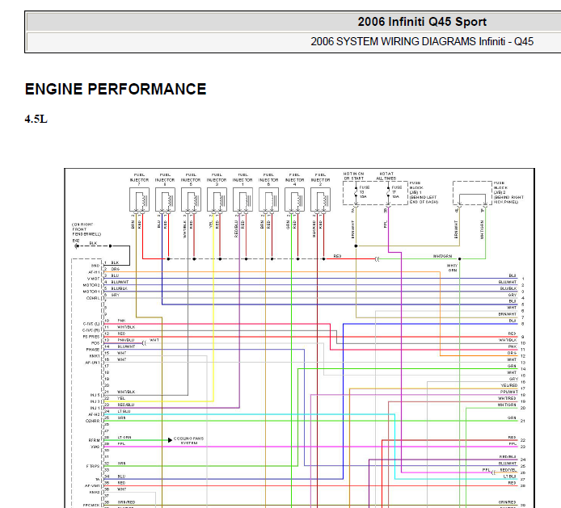Click the 'YEL/RED' wire label on right side
561x508 pixels.
tap(508, 385)
